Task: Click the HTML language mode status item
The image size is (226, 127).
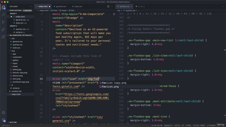Action: 188,126
